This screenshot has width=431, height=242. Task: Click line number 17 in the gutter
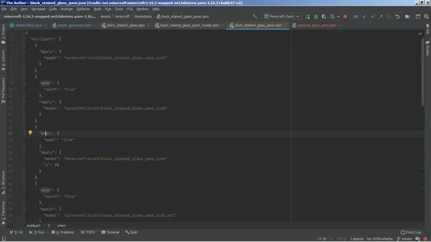click(x=10, y=134)
